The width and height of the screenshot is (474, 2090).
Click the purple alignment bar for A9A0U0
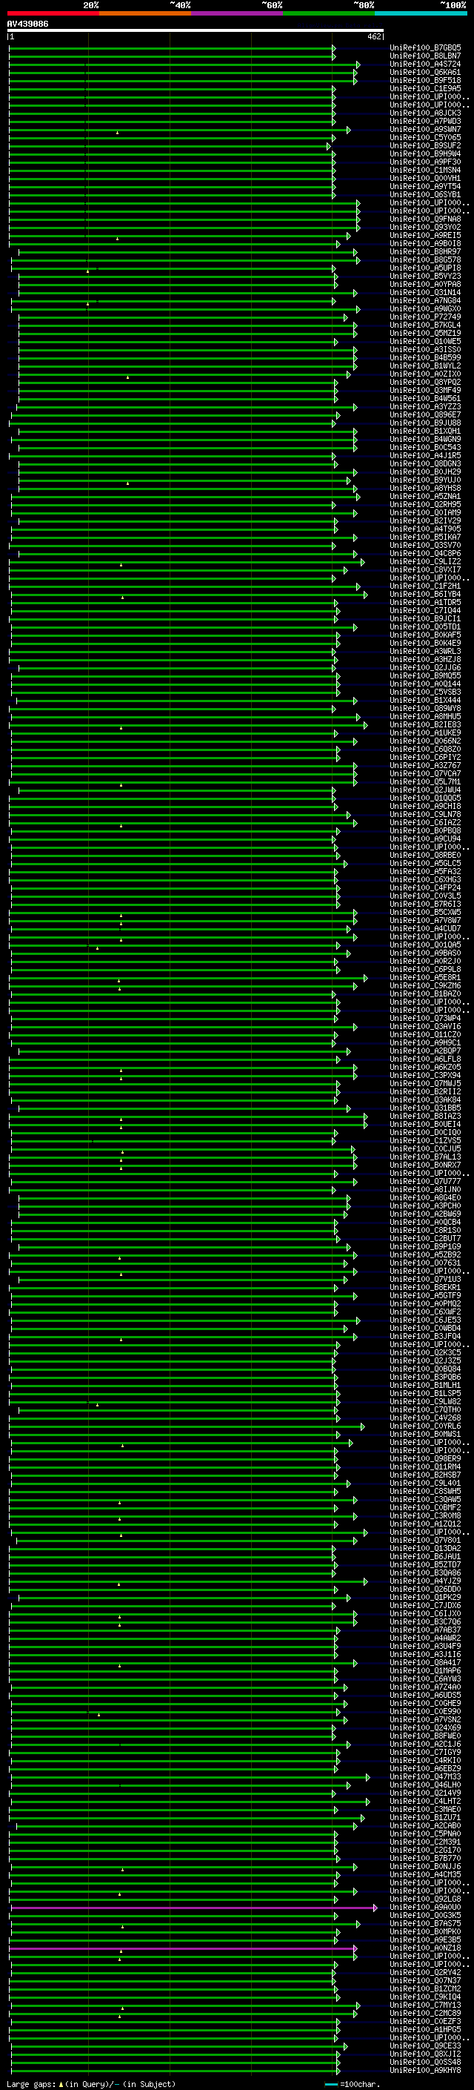tap(193, 1908)
